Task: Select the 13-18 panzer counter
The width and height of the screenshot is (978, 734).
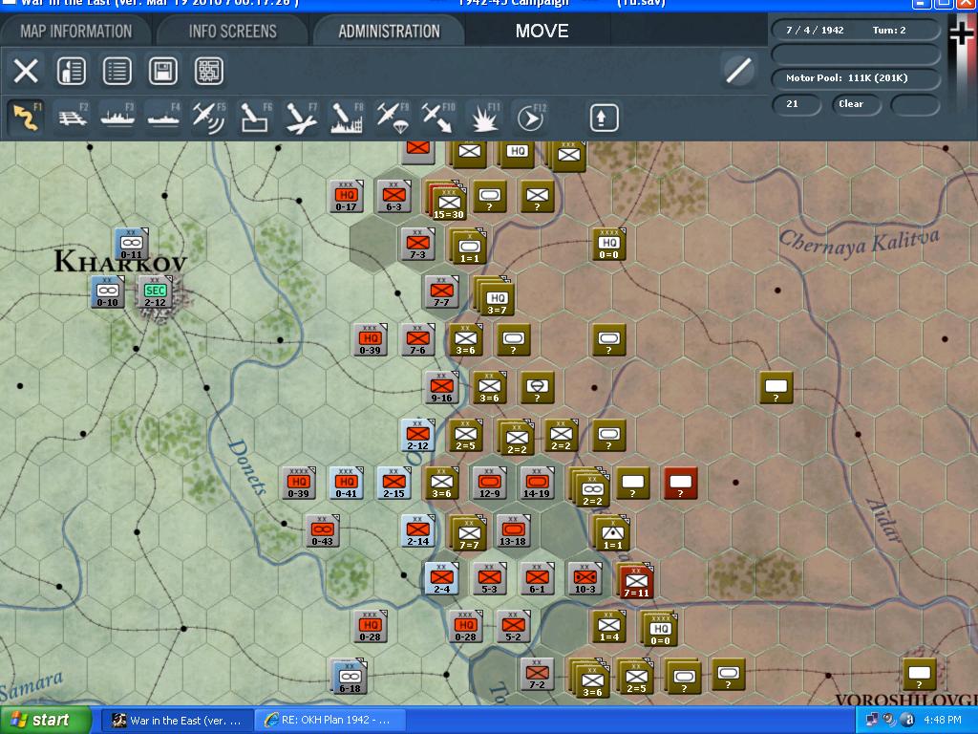Action: pyautogui.click(x=513, y=531)
